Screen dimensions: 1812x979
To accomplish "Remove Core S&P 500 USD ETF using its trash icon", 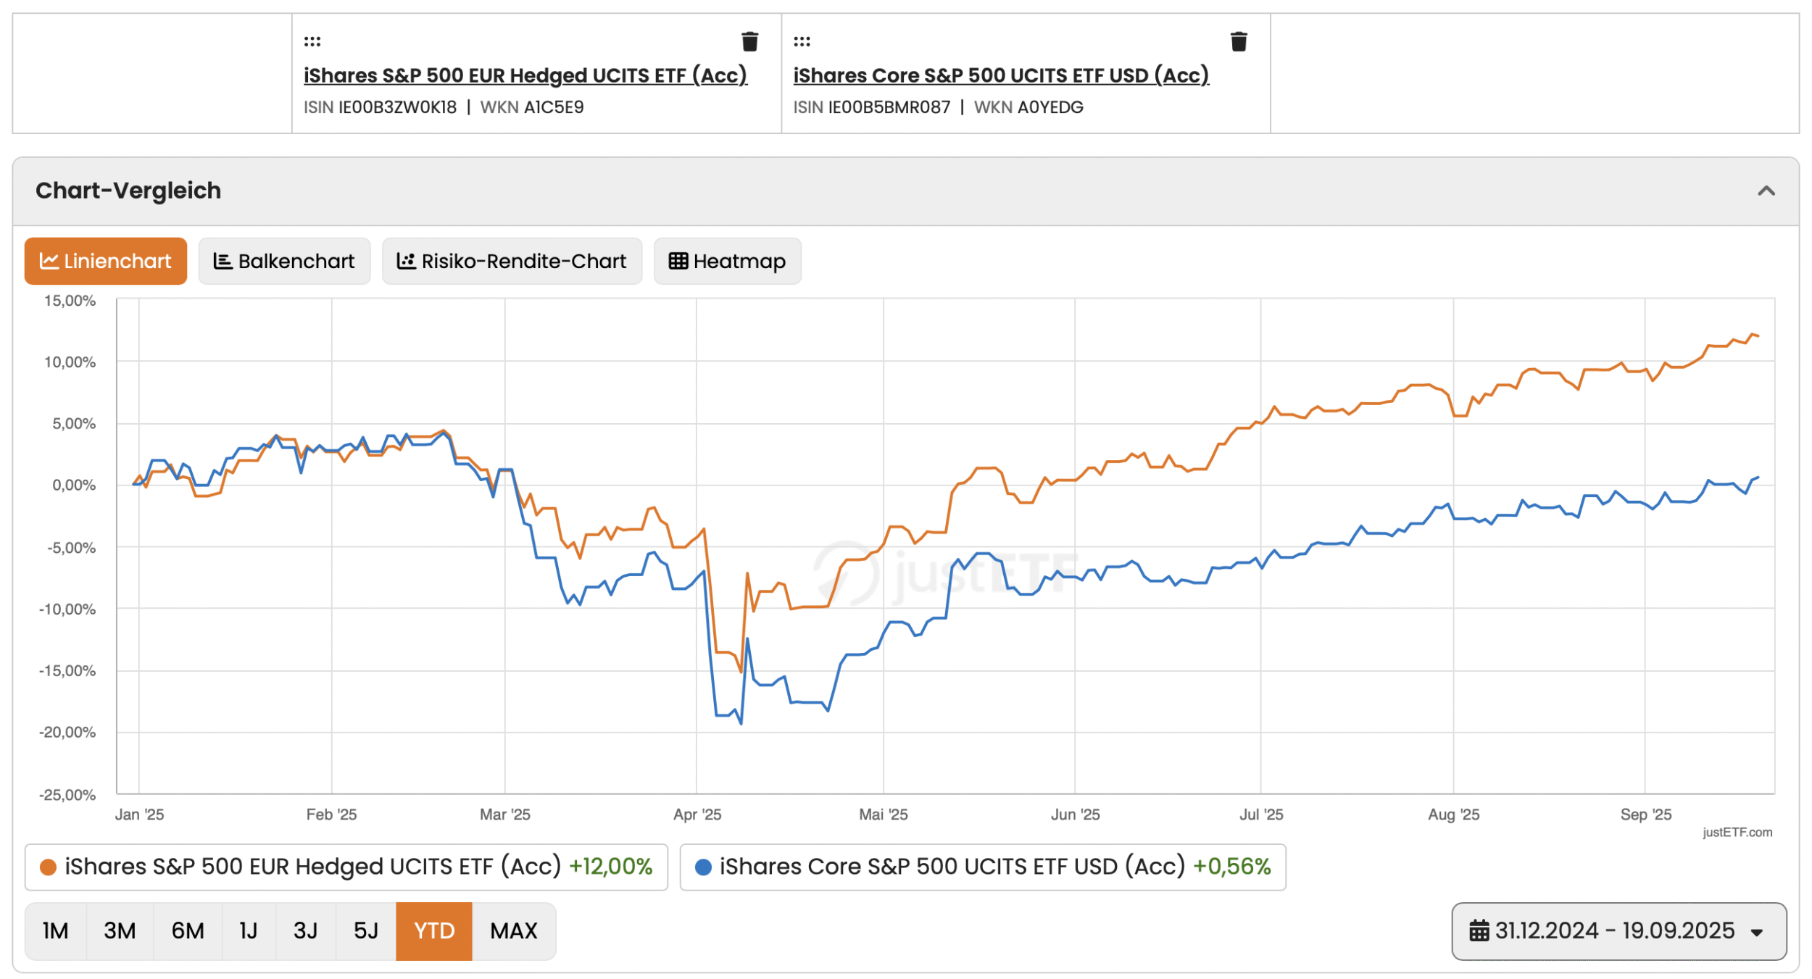I will point(1239,42).
